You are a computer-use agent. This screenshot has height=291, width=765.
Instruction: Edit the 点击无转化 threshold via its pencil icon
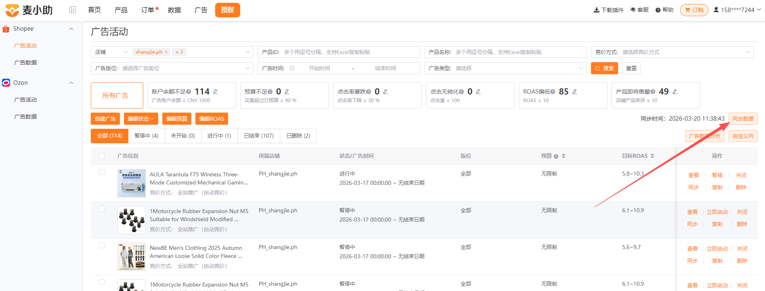[478, 92]
